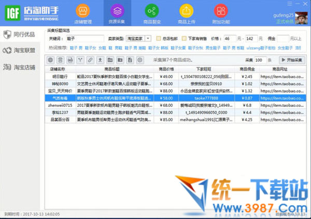Image resolution: width=311 pixels, height=219 pixels.
Task: Switch to 商品裂变 tab
Action: pyautogui.click(x=151, y=13)
